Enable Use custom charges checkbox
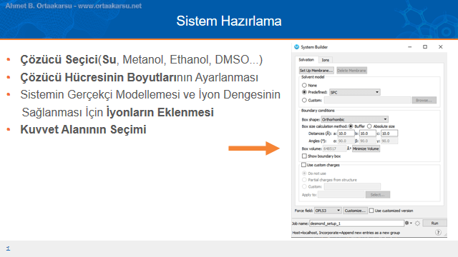 (303, 165)
